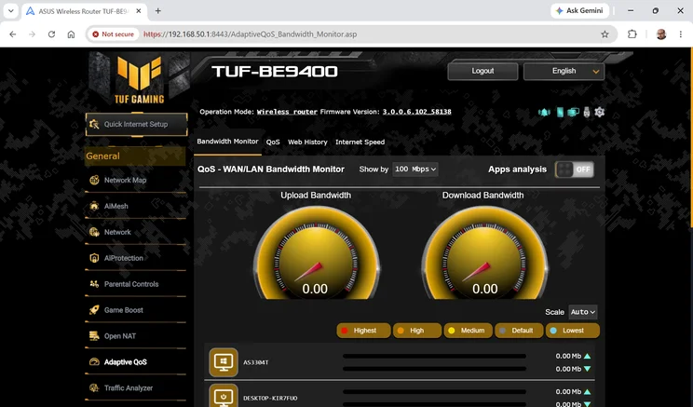693x407 pixels.
Task: Click the Game Boost rocket icon
Action: click(94, 310)
